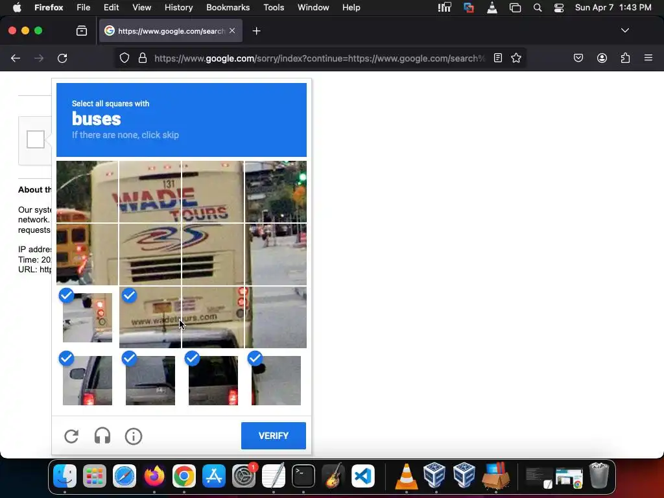Open Spotlight search in menu bar
The width and height of the screenshot is (664, 498).
pos(538,8)
